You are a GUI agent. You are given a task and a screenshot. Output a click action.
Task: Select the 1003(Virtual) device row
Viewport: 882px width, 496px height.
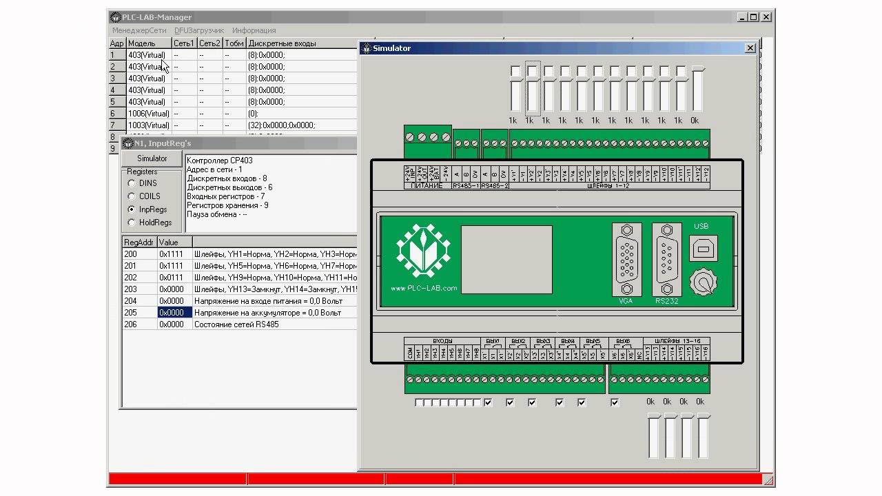[x=234, y=125]
